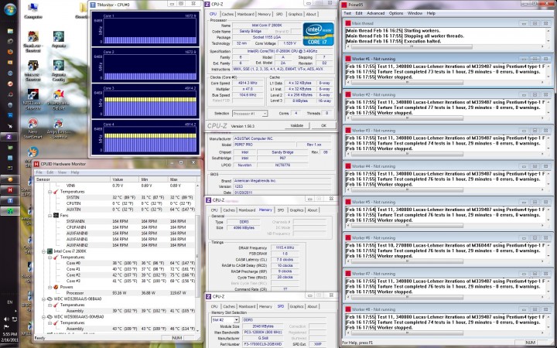This screenshot has width=557, height=348.
Task: Click the CPU-Z Memory window title icon
Action: [209, 200]
